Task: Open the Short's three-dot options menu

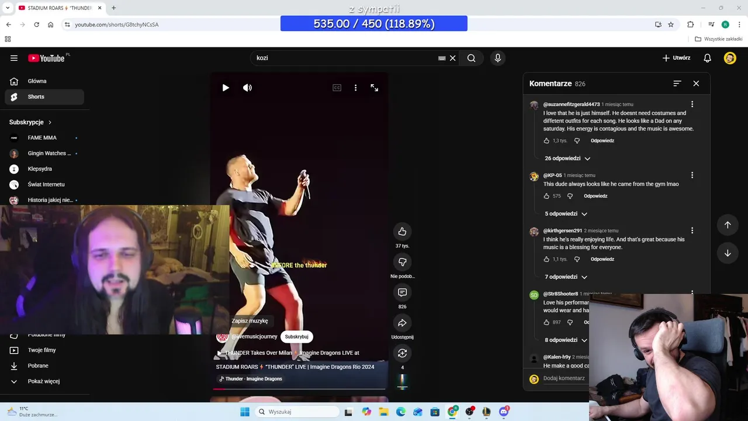Action: pyautogui.click(x=355, y=88)
